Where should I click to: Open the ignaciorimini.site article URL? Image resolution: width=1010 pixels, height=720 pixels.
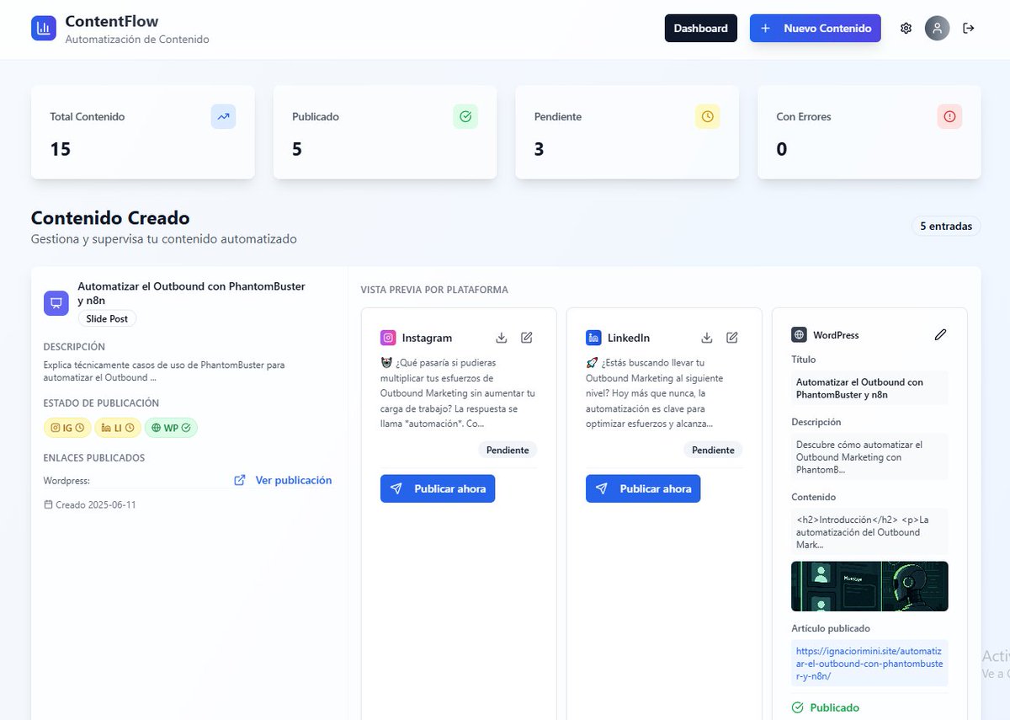pyautogui.click(x=869, y=664)
